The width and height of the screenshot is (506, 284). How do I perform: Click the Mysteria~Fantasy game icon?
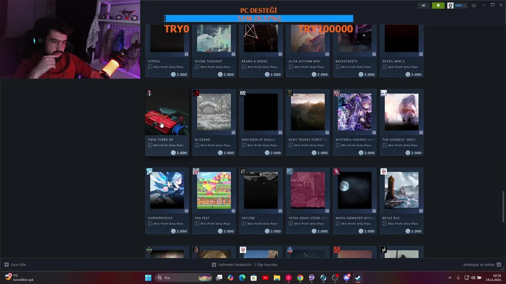pyautogui.click(x=337, y=93)
